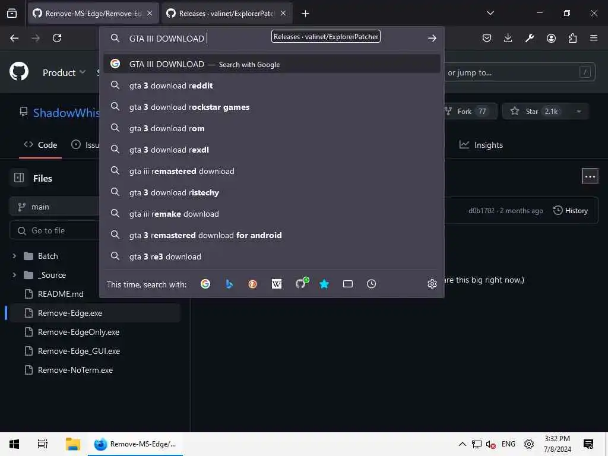The width and height of the screenshot is (608, 456).
Task: Open the Insights repository tab
Action: point(481,145)
